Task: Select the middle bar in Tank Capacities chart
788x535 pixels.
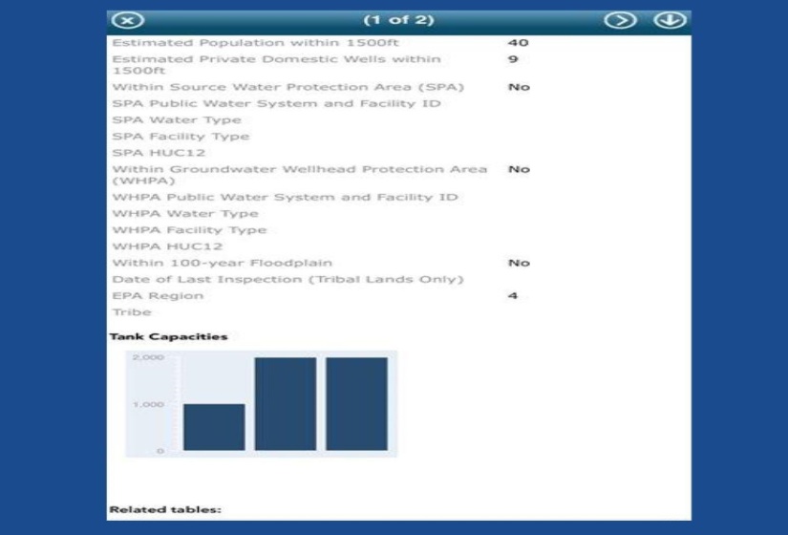Action: [285, 403]
